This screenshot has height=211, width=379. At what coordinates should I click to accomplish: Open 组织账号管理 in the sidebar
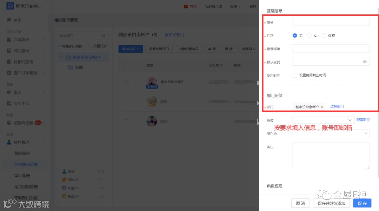click(26, 164)
